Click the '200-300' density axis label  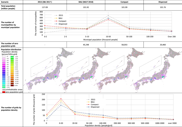tap(117, 123)
